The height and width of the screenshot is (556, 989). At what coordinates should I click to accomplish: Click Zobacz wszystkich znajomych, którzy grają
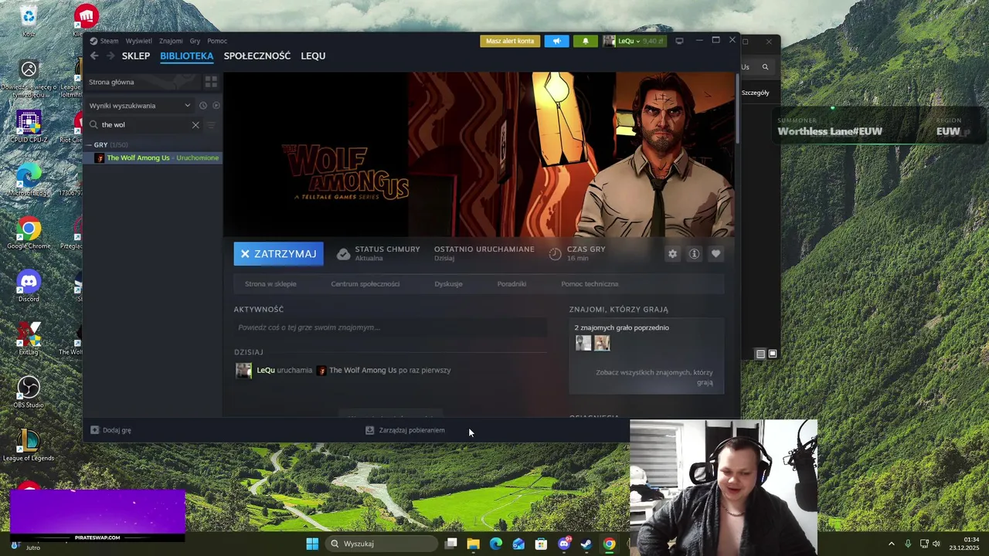[654, 377]
